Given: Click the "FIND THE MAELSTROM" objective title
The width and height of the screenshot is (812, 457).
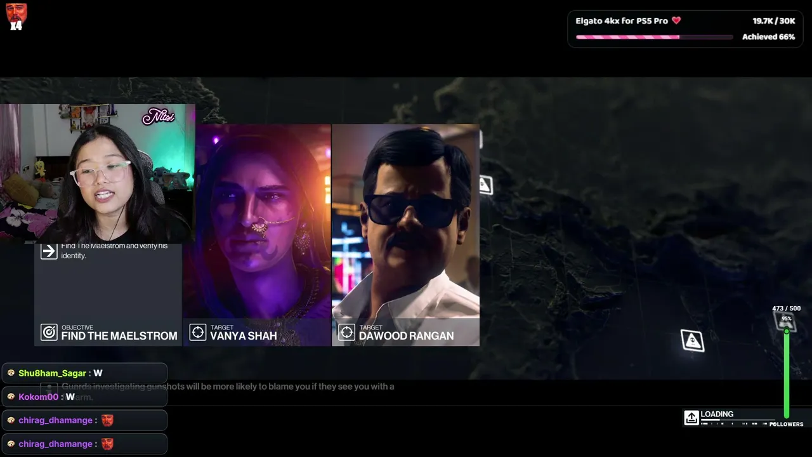Looking at the screenshot, I should click(119, 336).
